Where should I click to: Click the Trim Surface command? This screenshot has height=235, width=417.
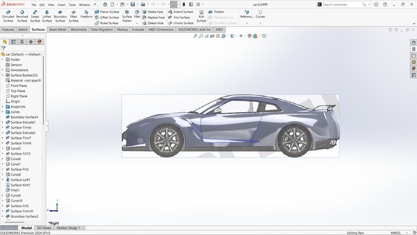tap(179, 18)
